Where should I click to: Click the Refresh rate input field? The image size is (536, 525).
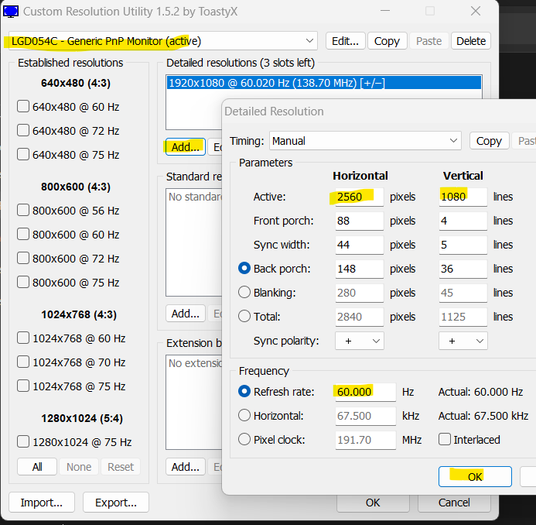[365, 392]
